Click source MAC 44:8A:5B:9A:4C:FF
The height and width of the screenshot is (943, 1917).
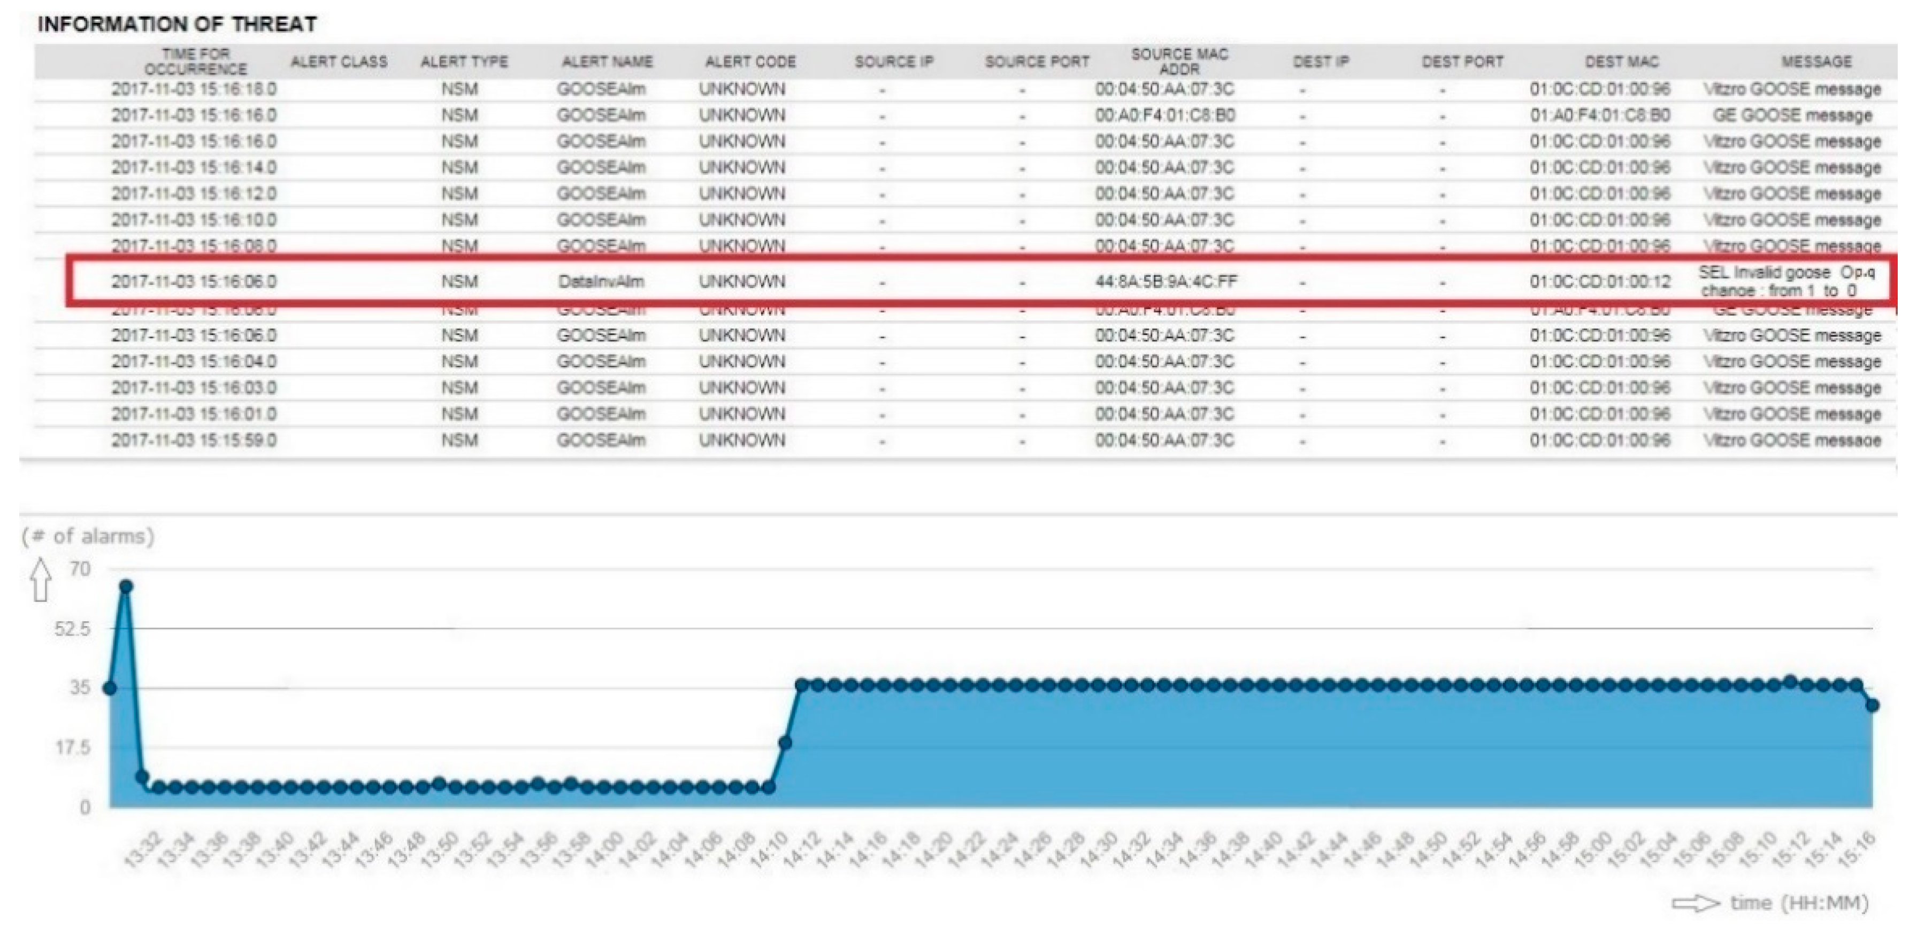1165,282
